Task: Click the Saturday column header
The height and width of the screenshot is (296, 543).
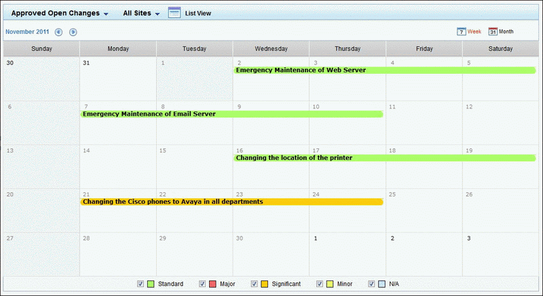Action: [500, 49]
